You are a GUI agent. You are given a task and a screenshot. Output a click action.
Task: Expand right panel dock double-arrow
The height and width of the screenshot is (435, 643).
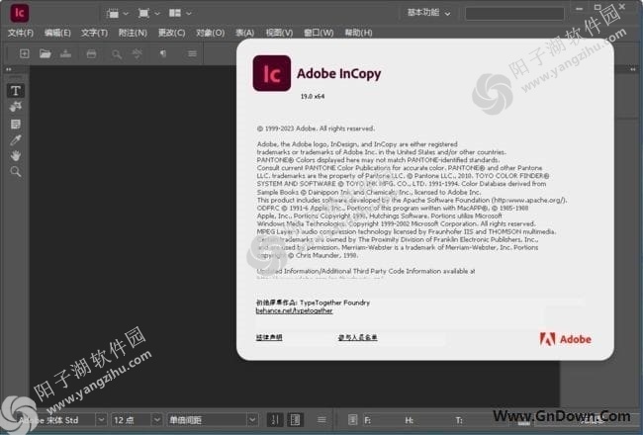(633, 69)
